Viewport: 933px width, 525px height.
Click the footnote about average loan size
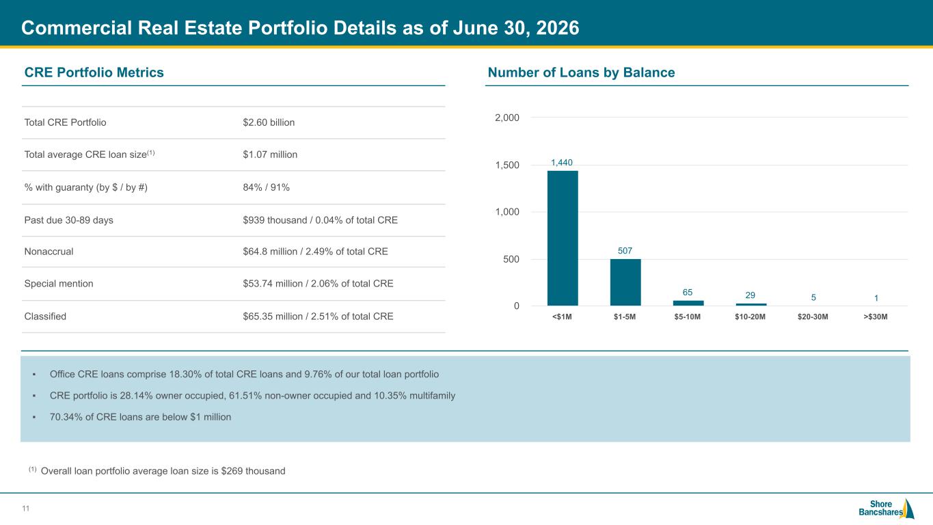157,470
